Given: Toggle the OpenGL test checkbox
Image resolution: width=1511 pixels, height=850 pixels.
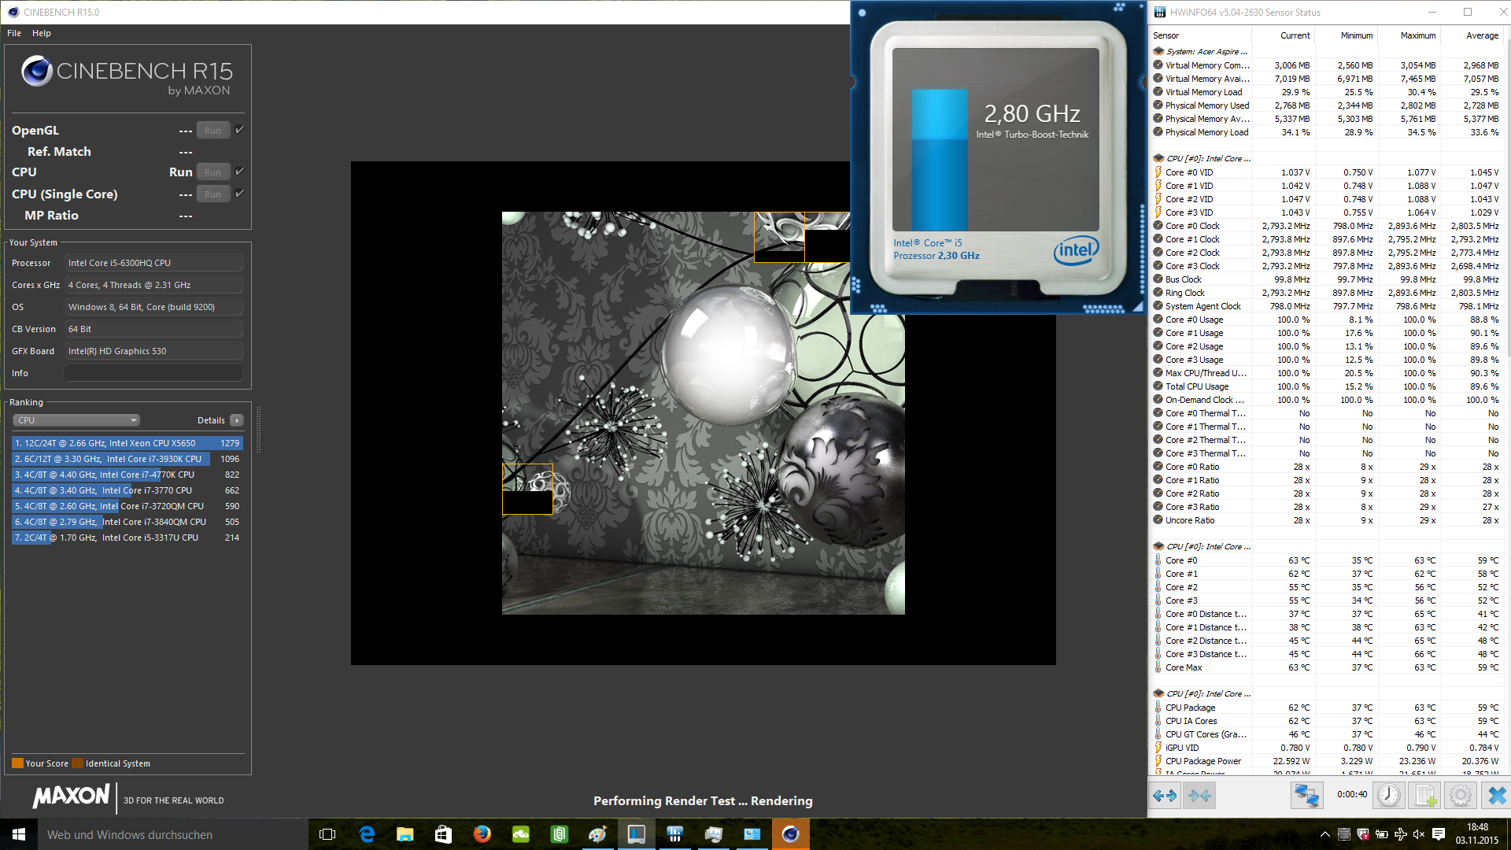Looking at the screenshot, I should (240, 130).
